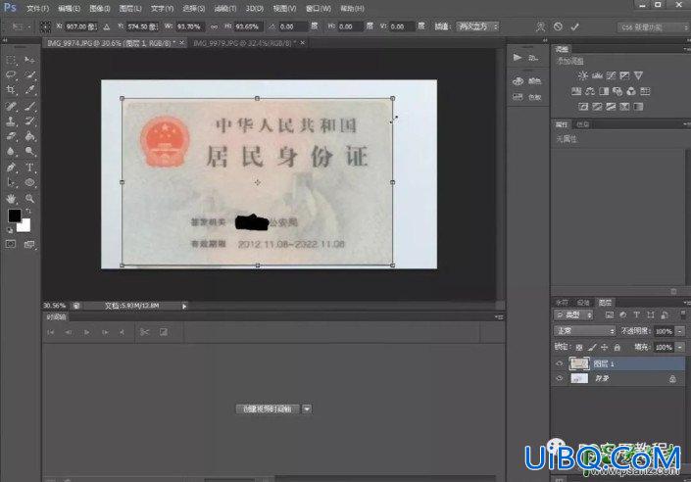
Task: Add a Gradient Map adjustment
Action: tap(638, 107)
